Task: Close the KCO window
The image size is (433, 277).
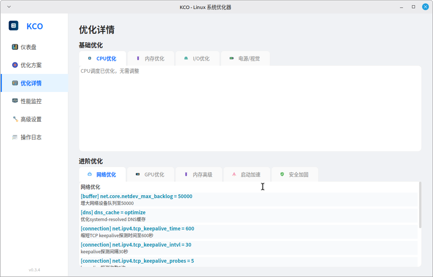Action: click(425, 7)
